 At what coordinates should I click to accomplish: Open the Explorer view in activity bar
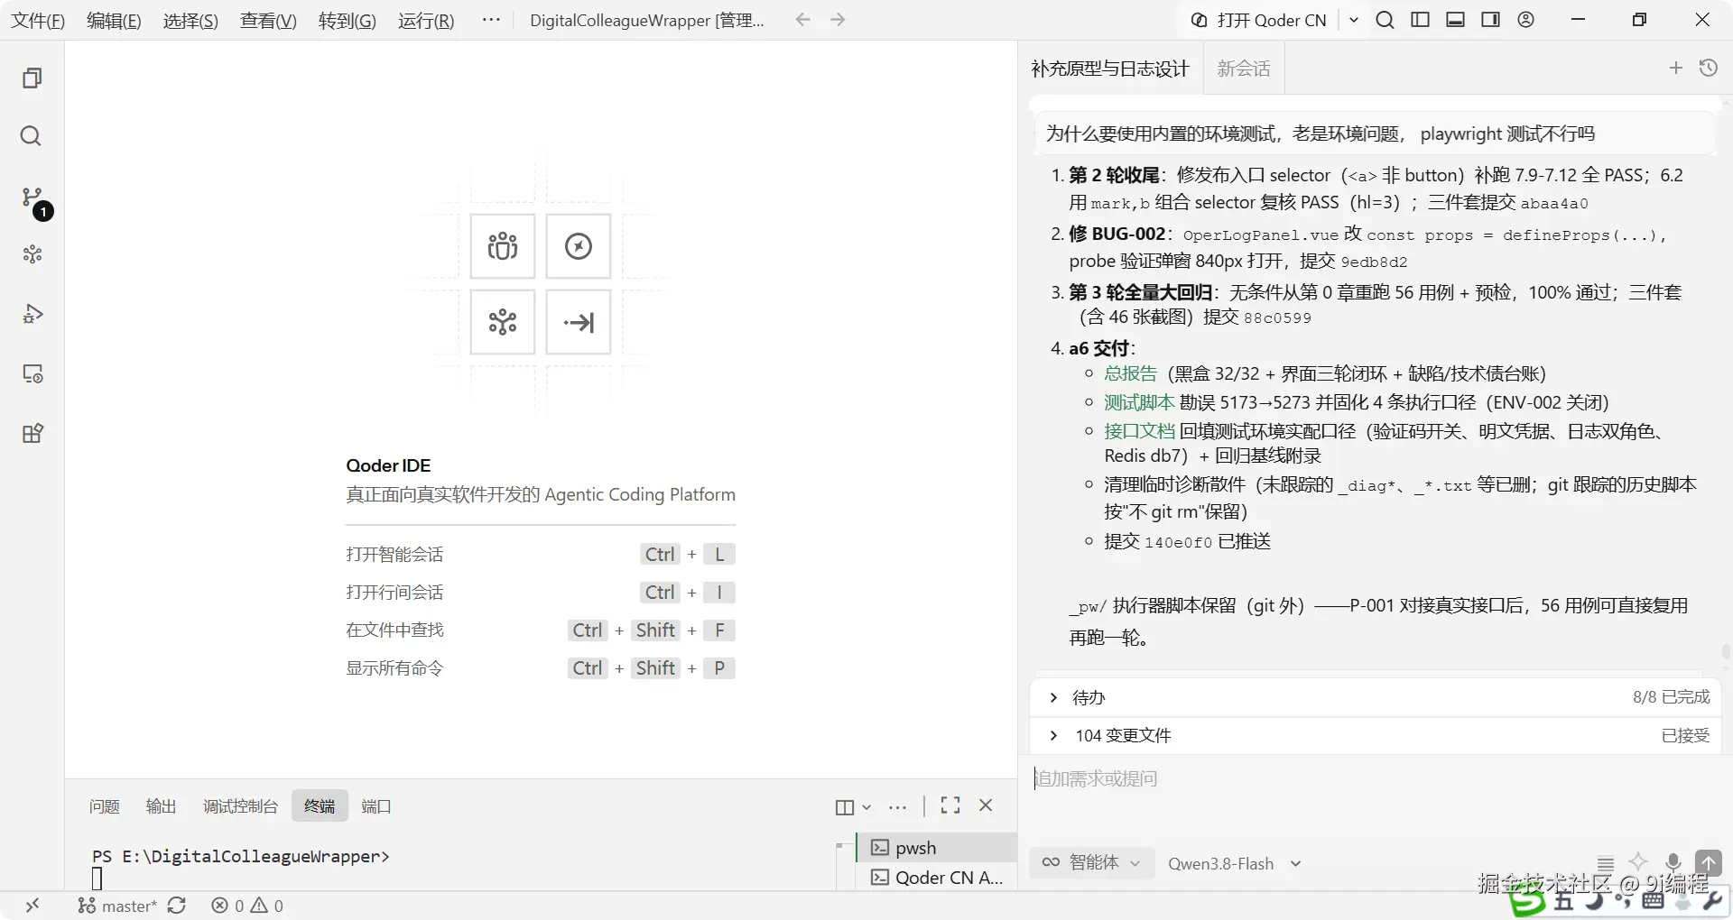click(32, 78)
